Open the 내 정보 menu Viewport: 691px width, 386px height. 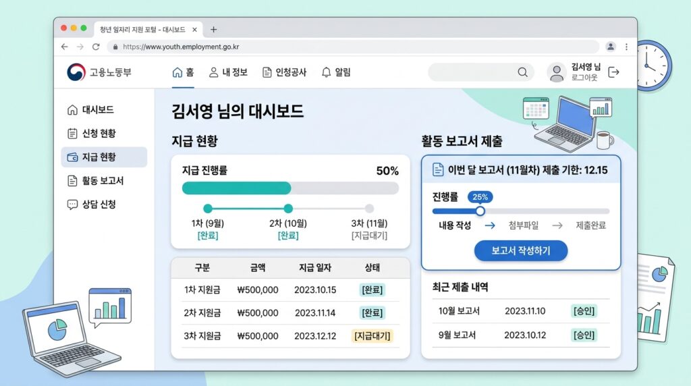point(228,72)
